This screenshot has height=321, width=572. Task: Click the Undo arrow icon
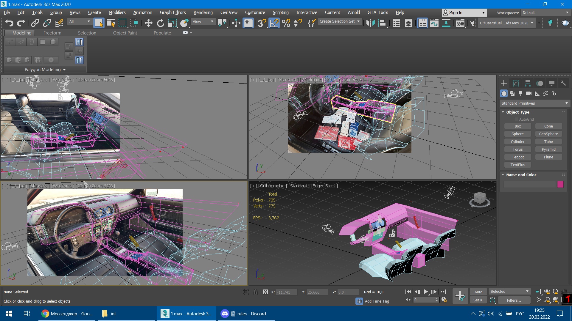coord(9,23)
